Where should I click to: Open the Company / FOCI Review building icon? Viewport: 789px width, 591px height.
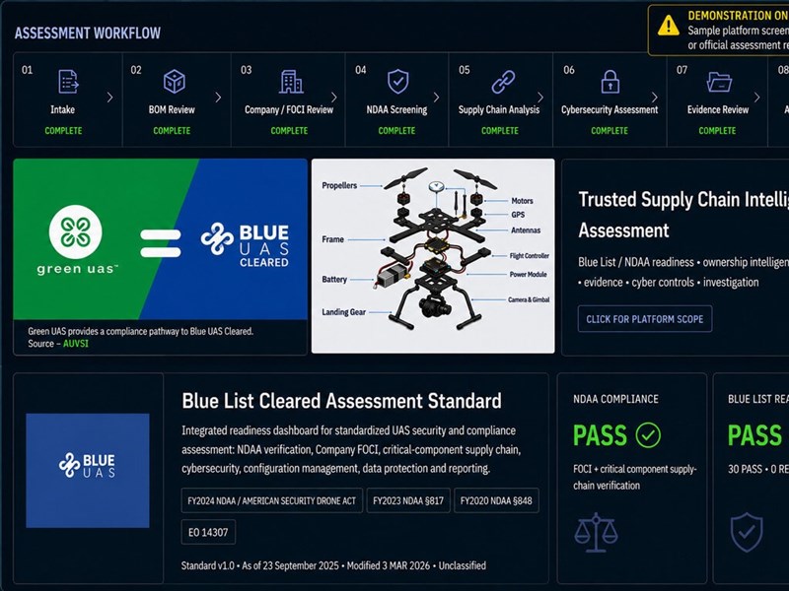tap(291, 82)
